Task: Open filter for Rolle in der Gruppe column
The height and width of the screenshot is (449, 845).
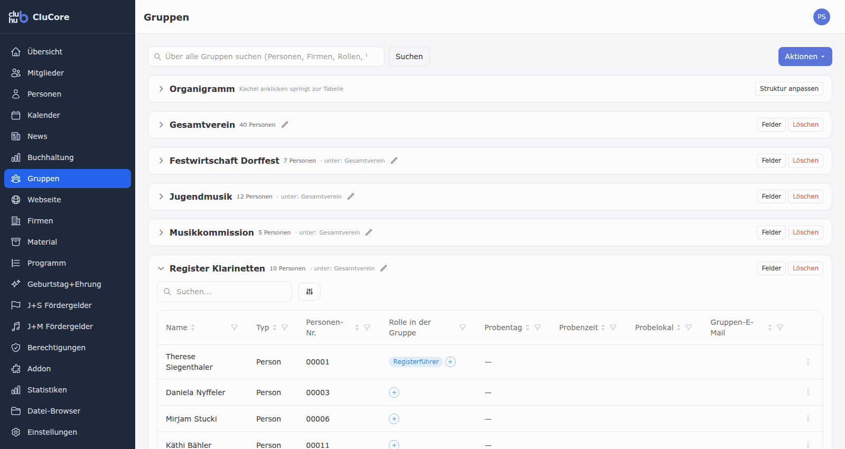Action: pyautogui.click(x=463, y=328)
